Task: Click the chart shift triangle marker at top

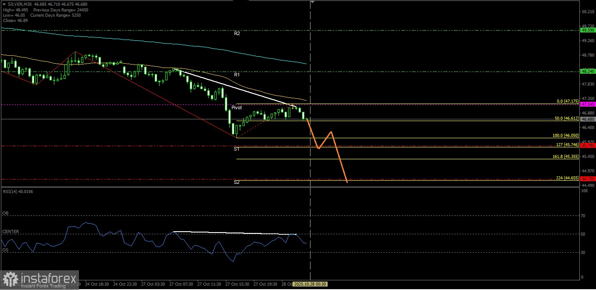Action: [312, 2]
